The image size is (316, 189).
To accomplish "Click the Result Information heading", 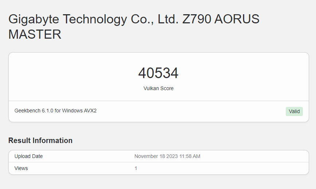I will point(40,140).
